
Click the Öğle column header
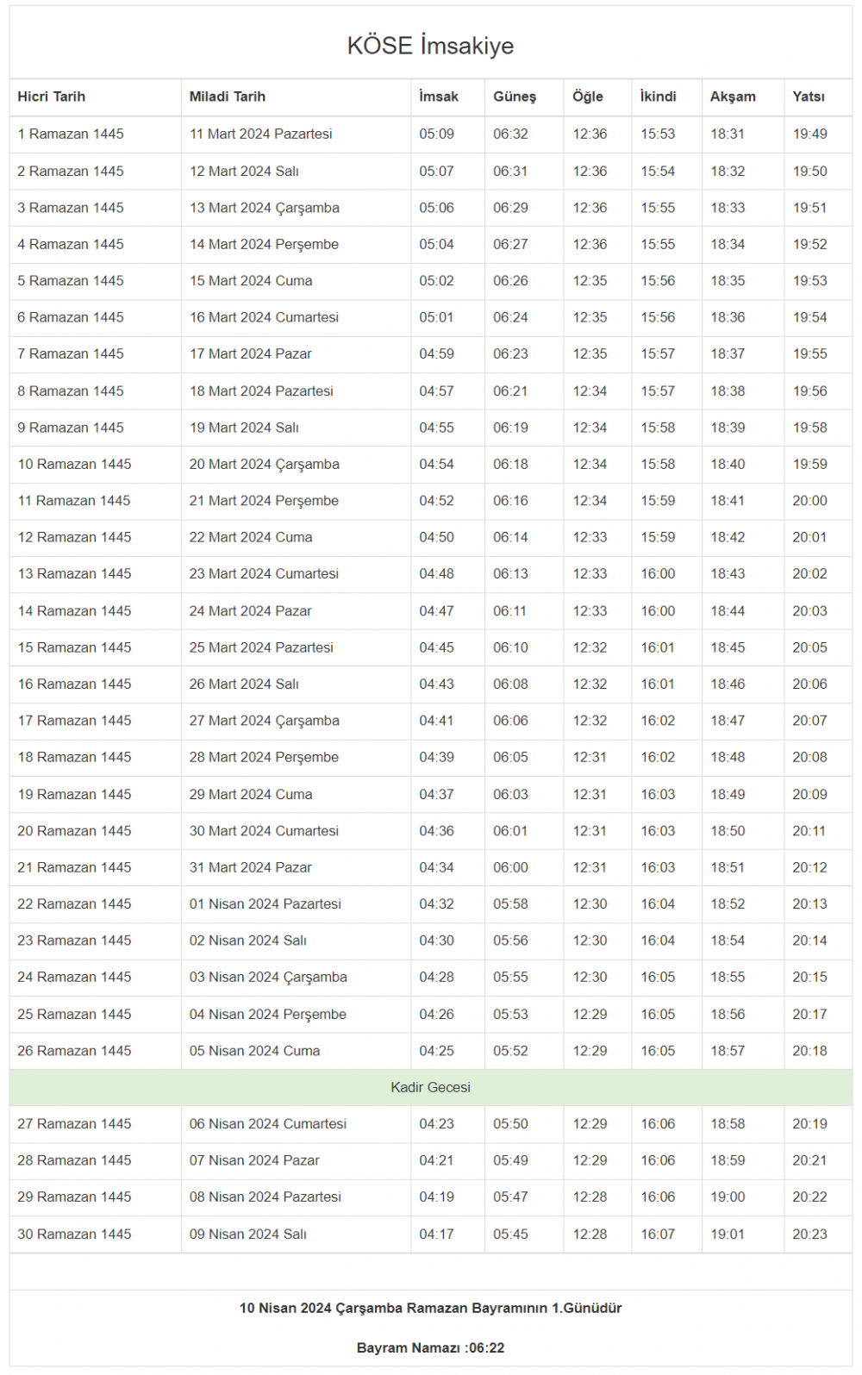588,97
